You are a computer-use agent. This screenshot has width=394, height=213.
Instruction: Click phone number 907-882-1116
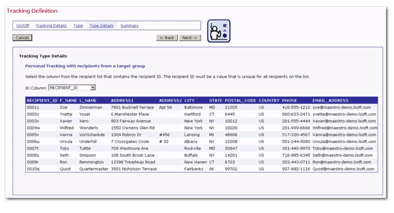tap(296, 169)
